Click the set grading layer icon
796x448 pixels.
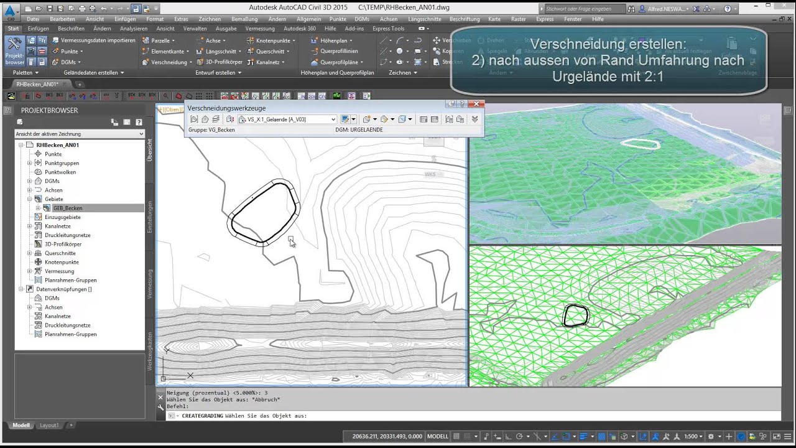coord(215,119)
